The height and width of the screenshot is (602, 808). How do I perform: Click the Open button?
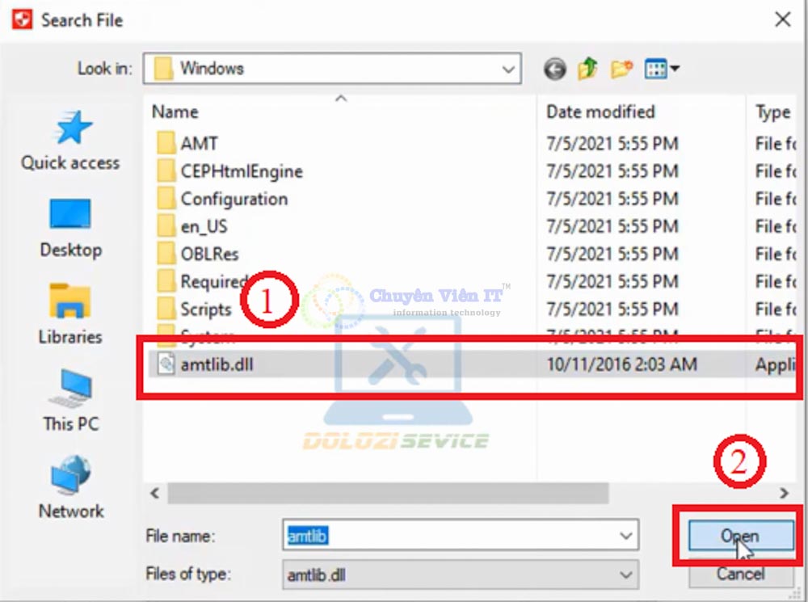tap(739, 536)
